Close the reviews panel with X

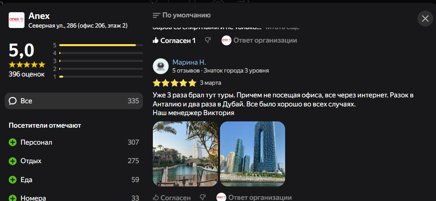(x=425, y=19)
